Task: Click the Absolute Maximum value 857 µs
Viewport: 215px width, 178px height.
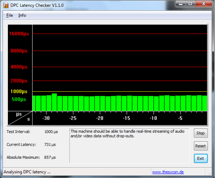Action: click(50, 158)
